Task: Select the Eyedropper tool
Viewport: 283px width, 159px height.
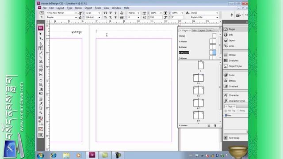Action: [x=41, y=104]
